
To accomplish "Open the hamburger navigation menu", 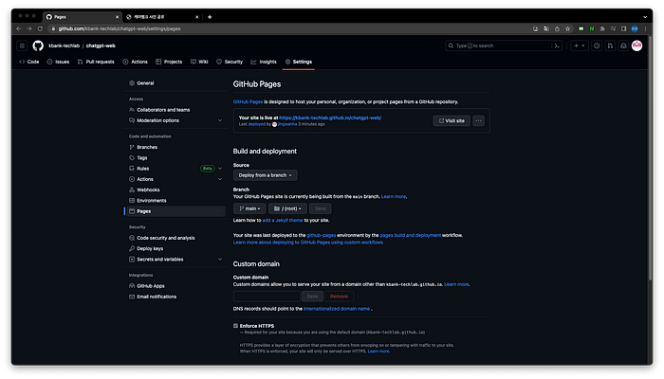I will pyautogui.click(x=21, y=45).
